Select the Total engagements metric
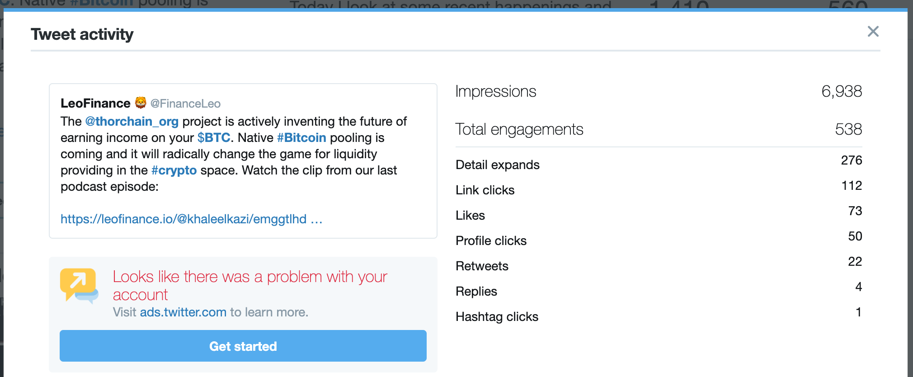This screenshot has width=913, height=377. point(659,129)
